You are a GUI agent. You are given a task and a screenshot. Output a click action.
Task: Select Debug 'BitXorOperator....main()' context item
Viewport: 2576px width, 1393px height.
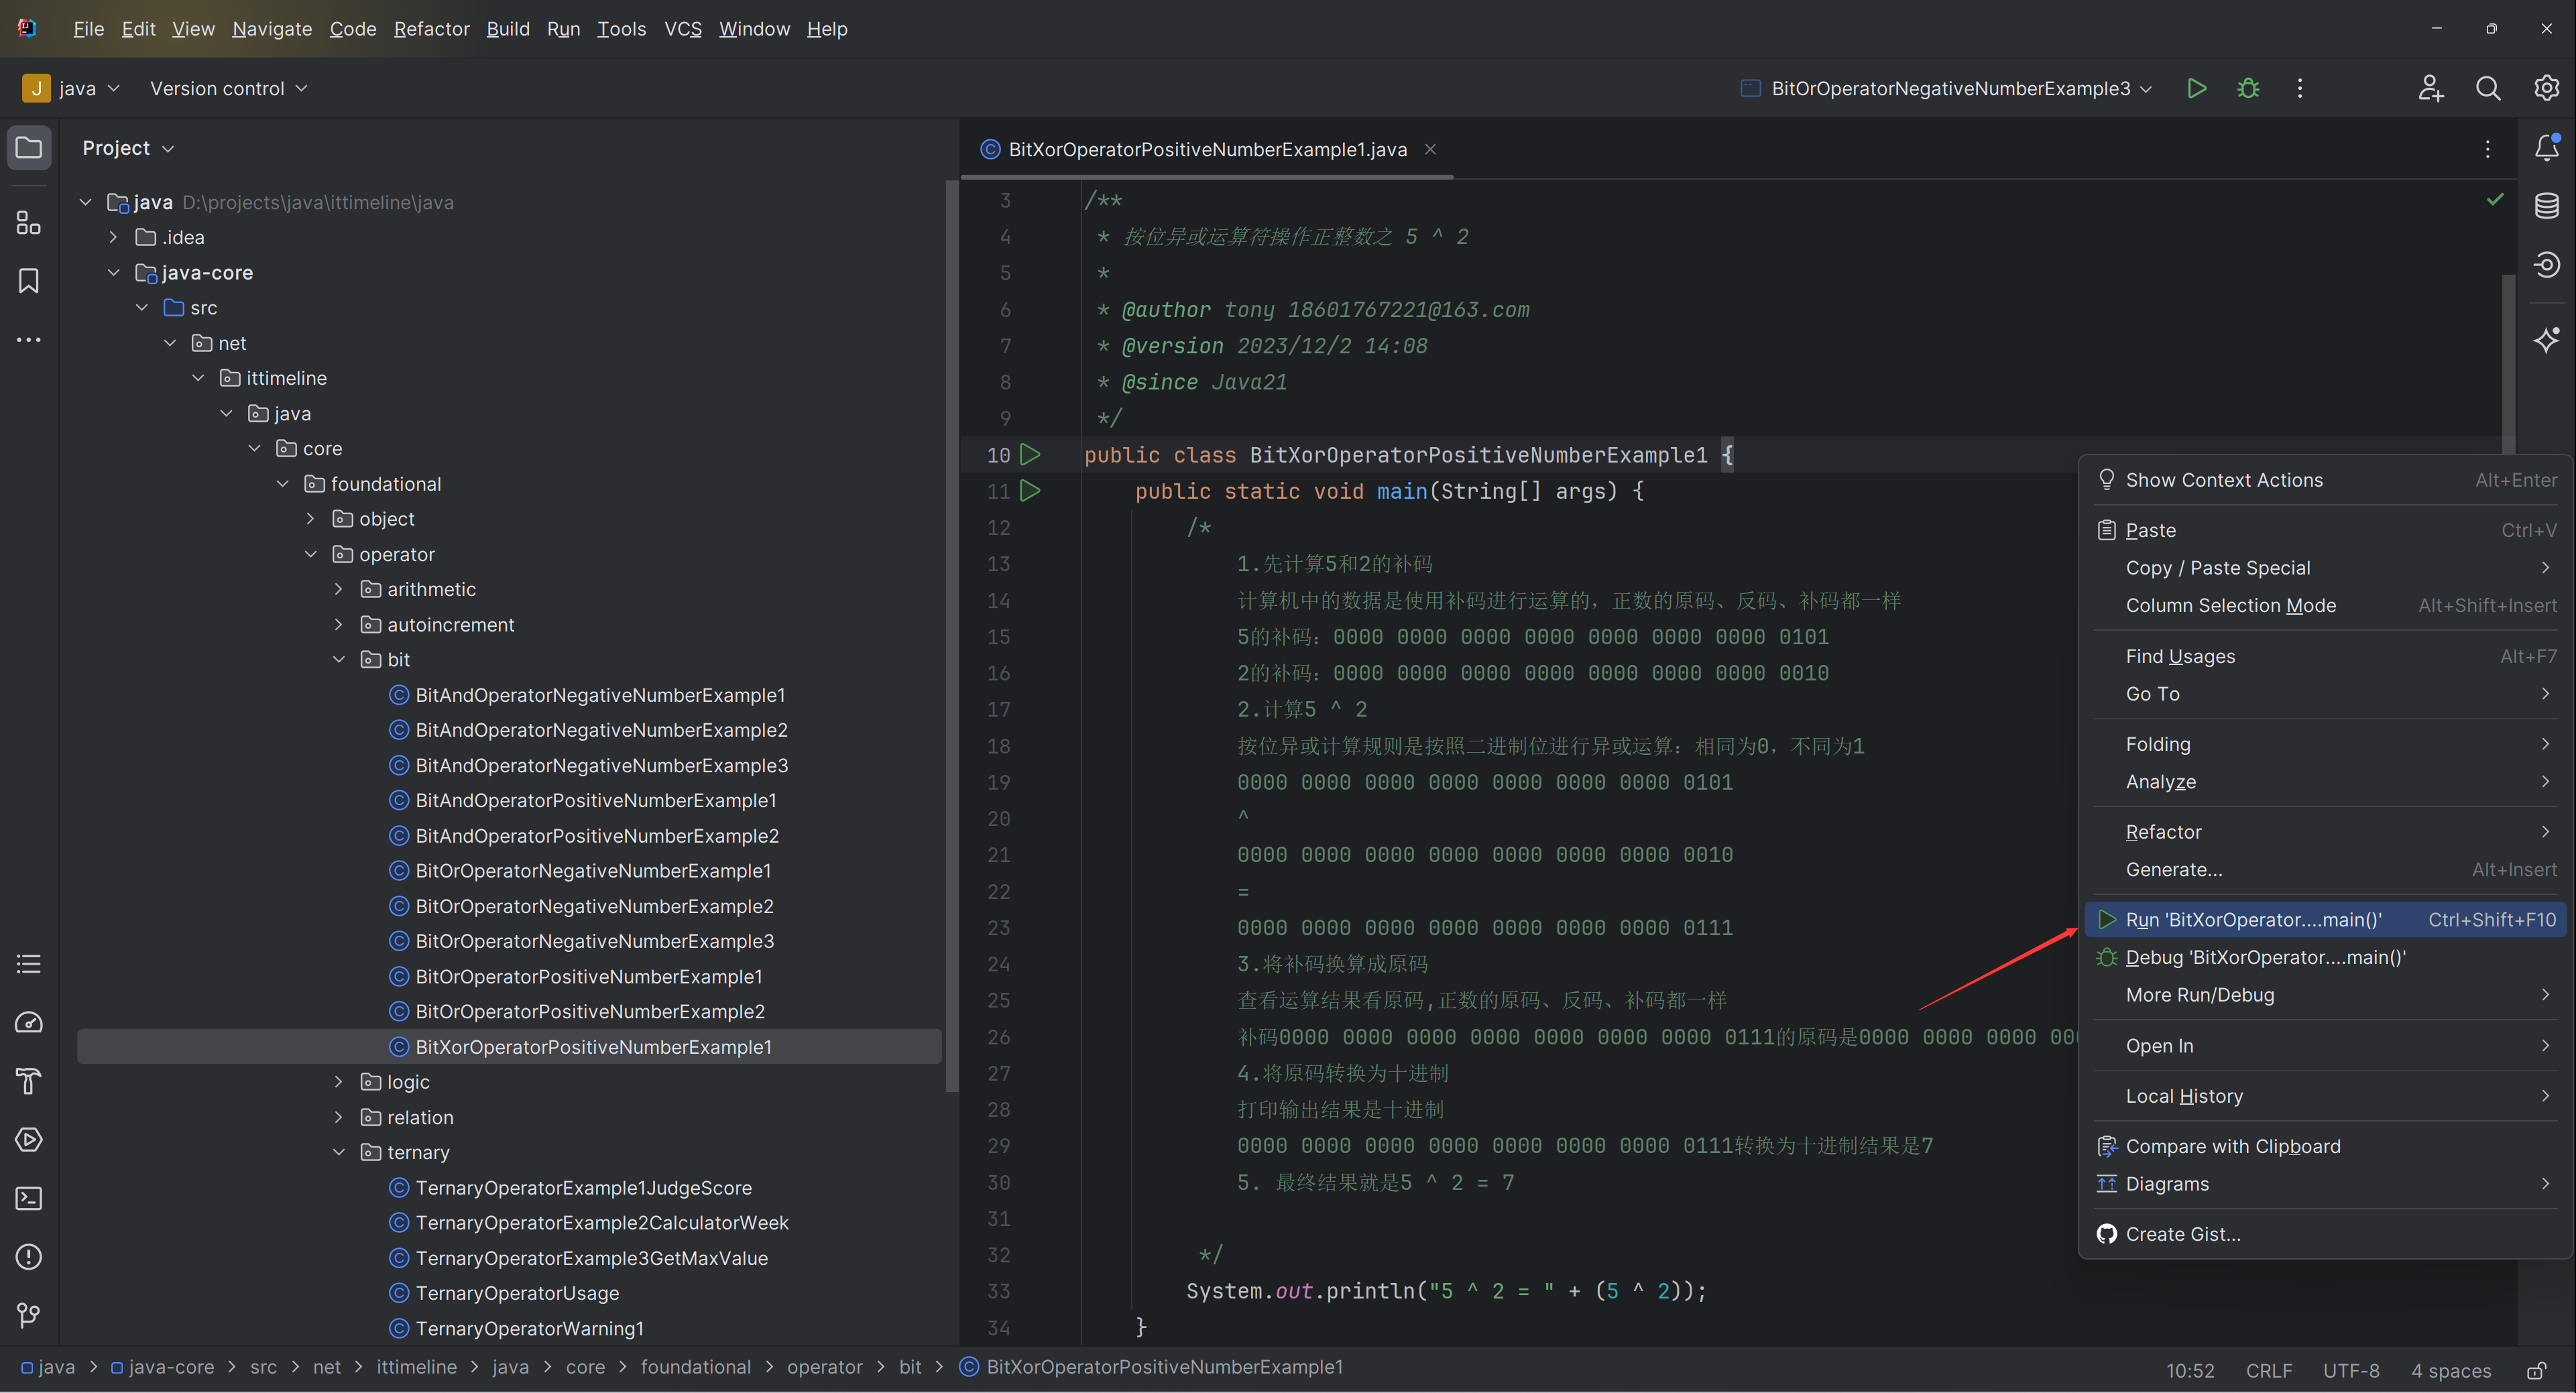2325,957
